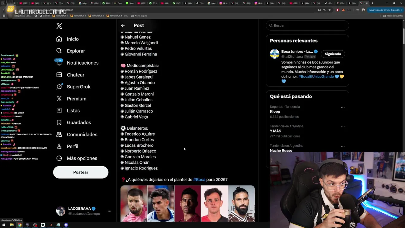Open File Explorer from taskbar

[12, 225]
